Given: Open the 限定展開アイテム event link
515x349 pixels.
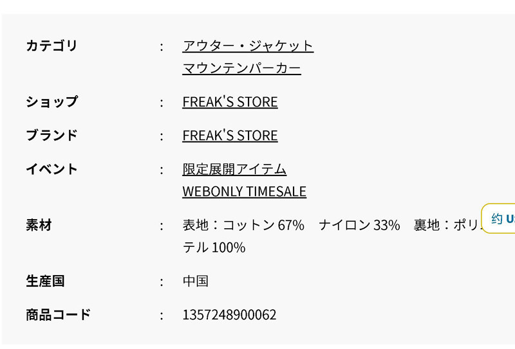Looking at the screenshot, I should (x=234, y=169).
